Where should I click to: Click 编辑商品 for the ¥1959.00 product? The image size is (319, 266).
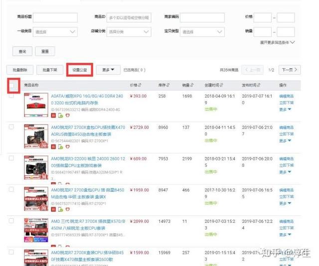coord(287,190)
